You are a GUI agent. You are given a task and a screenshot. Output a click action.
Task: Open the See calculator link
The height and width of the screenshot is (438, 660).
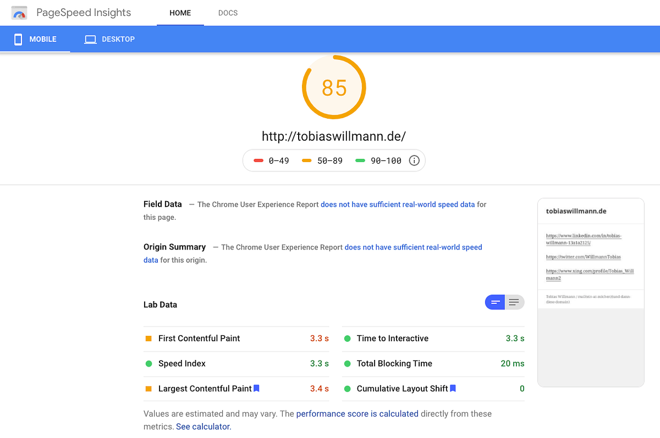(204, 426)
